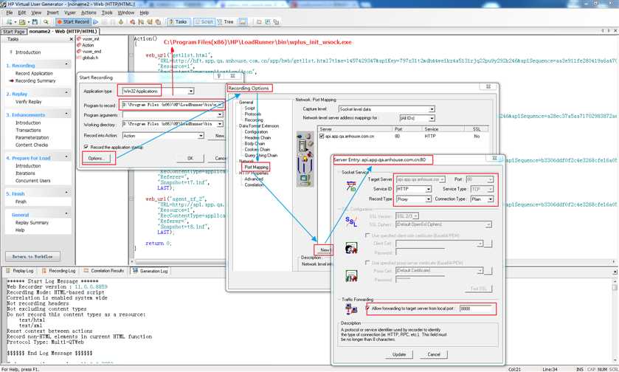619x372 pixels.
Task: Click the client certificate icon
Action: pyautogui.click(x=351, y=249)
